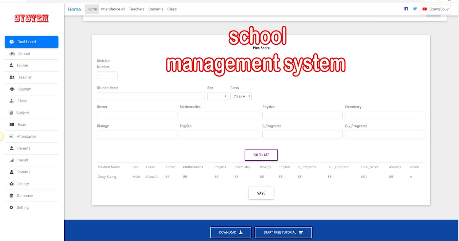
Task: Click the 'Souy Soeng' table cell
Action: point(107,177)
